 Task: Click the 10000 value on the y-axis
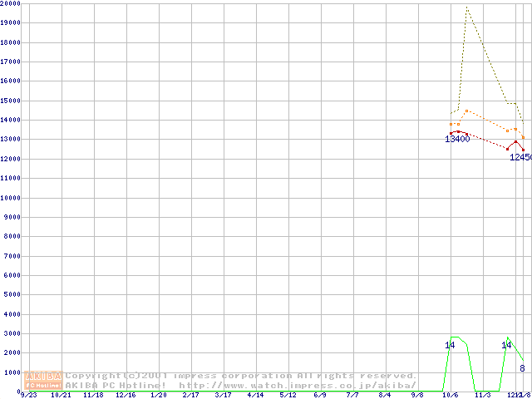pos(11,198)
